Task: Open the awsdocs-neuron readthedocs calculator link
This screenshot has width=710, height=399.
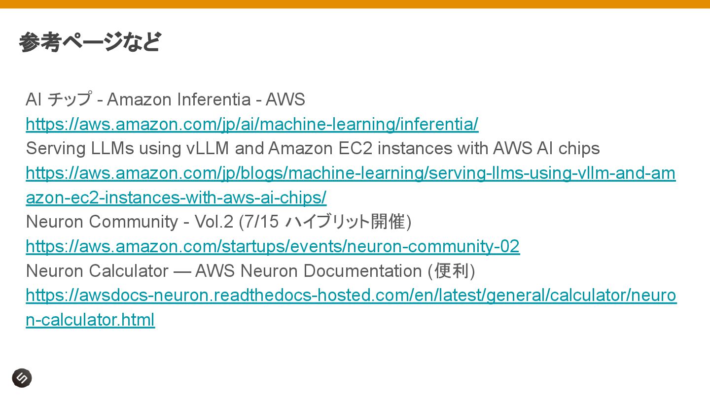Action: [351, 295]
